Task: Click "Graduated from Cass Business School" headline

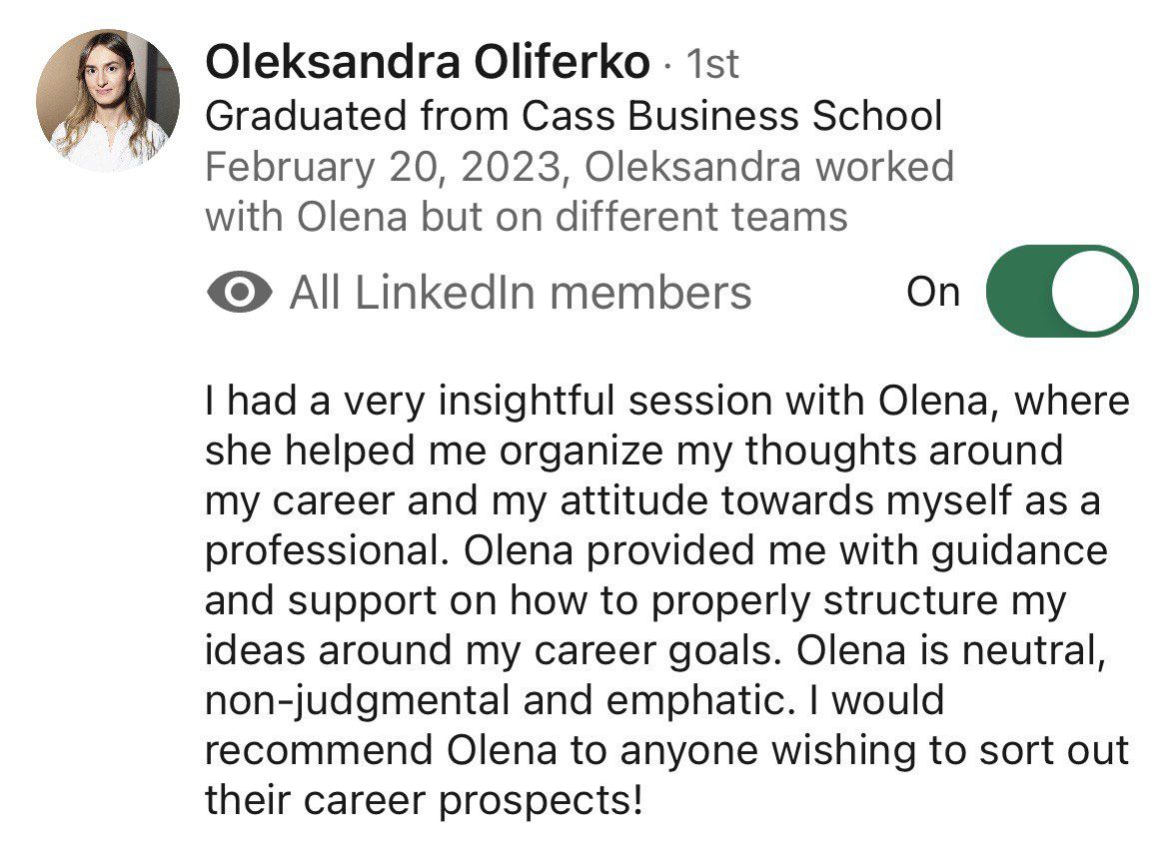Action: pyautogui.click(x=574, y=117)
